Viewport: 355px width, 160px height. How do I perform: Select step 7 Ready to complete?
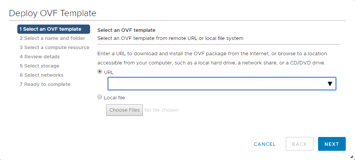click(45, 84)
